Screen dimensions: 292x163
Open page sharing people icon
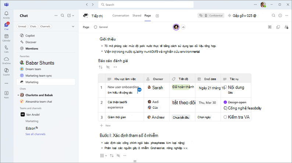point(286,27)
